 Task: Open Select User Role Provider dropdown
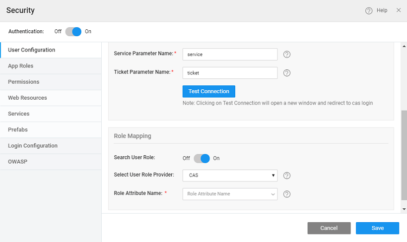230,176
